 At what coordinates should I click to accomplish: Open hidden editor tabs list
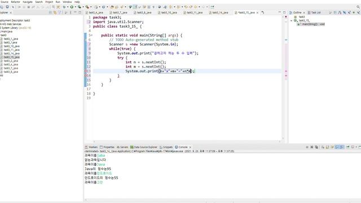(x=263, y=12)
